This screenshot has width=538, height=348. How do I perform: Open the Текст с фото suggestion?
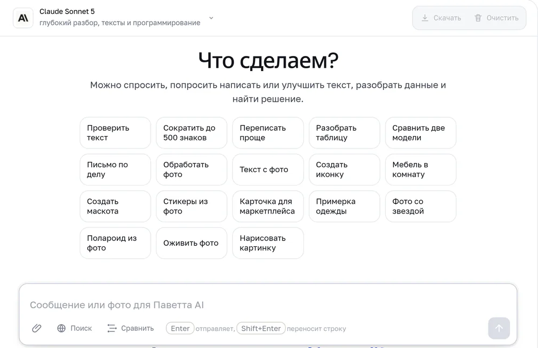tap(268, 169)
